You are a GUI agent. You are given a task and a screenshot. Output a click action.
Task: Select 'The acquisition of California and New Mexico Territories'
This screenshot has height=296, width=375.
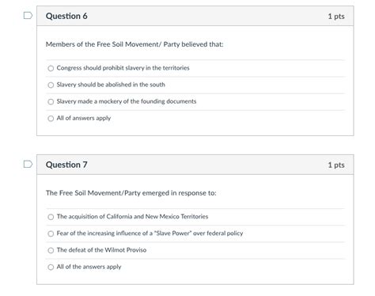51,217
